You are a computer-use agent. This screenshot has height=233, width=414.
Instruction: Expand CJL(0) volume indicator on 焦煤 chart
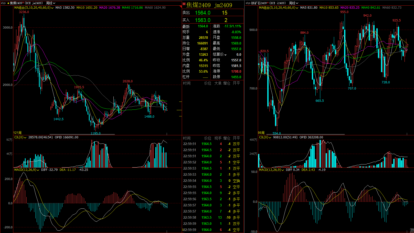coord(25,138)
